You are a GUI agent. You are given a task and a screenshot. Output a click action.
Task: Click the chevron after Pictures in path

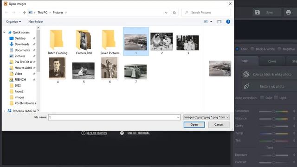(x=66, y=13)
